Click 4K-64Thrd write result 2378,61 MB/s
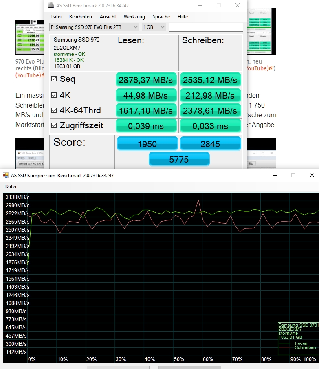 pos(210,110)
